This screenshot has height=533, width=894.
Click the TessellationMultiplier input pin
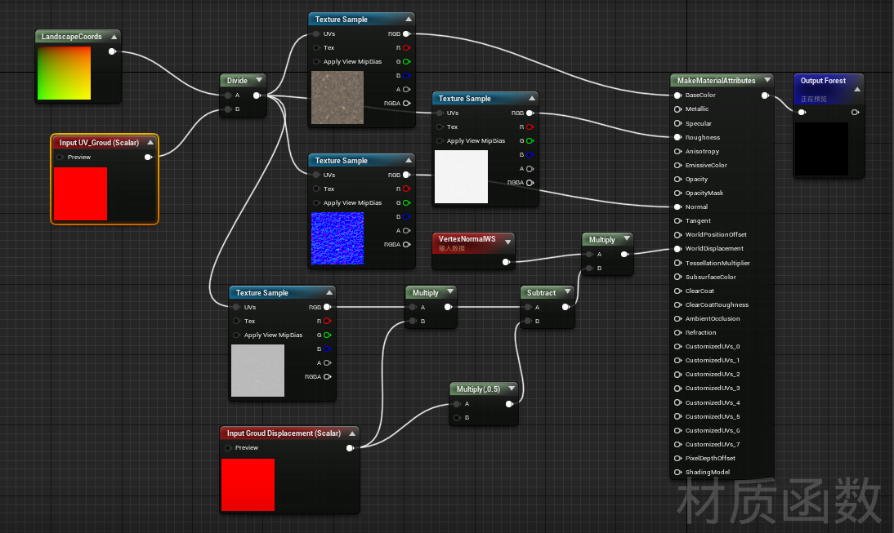678,263
